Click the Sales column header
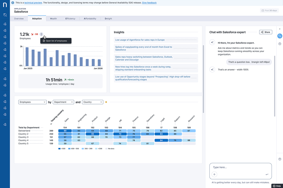This screenshot has width=283, height=188. click(x=67, y=120)
